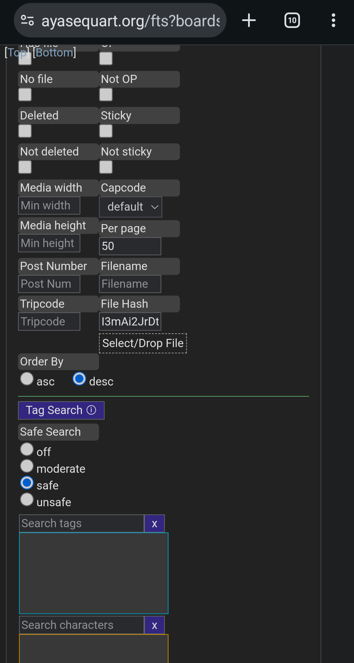Click the Media width label
354x663 pixels.
coord(58,188)
